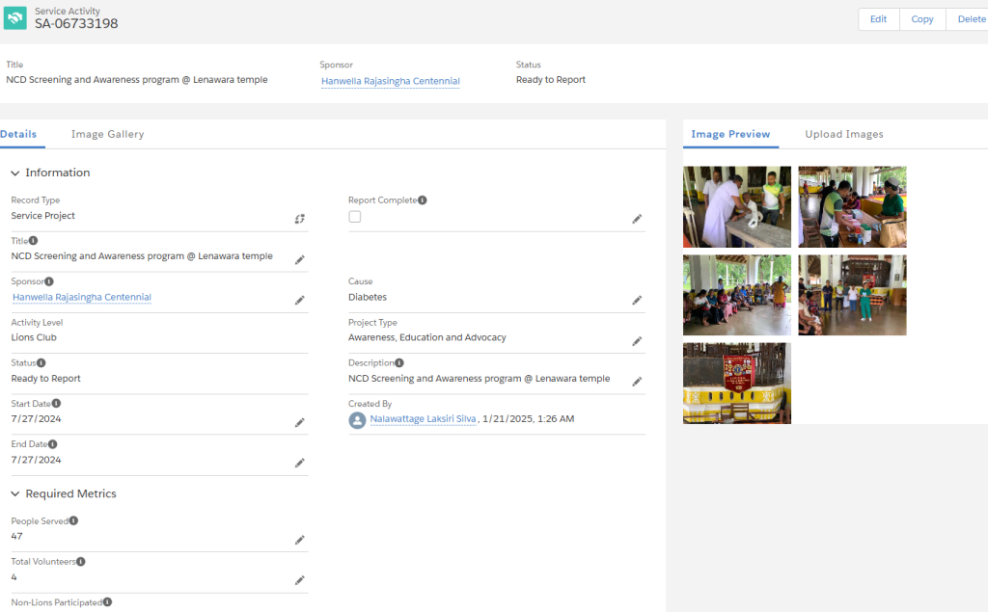The image size is (988, 612).
Task: Switch to the Details tab
Action: [18, 134]
